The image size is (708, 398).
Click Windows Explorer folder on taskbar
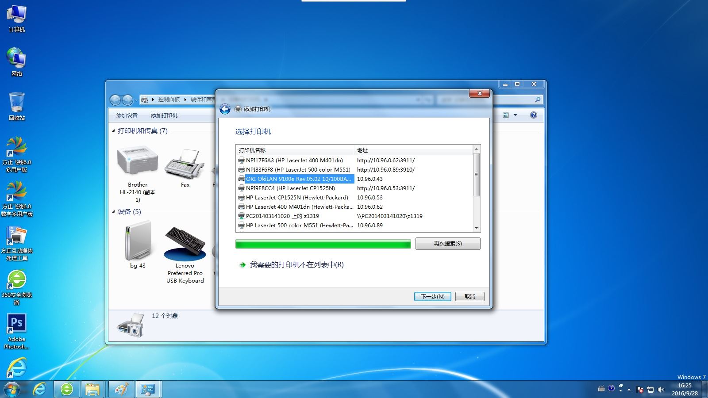92,390
